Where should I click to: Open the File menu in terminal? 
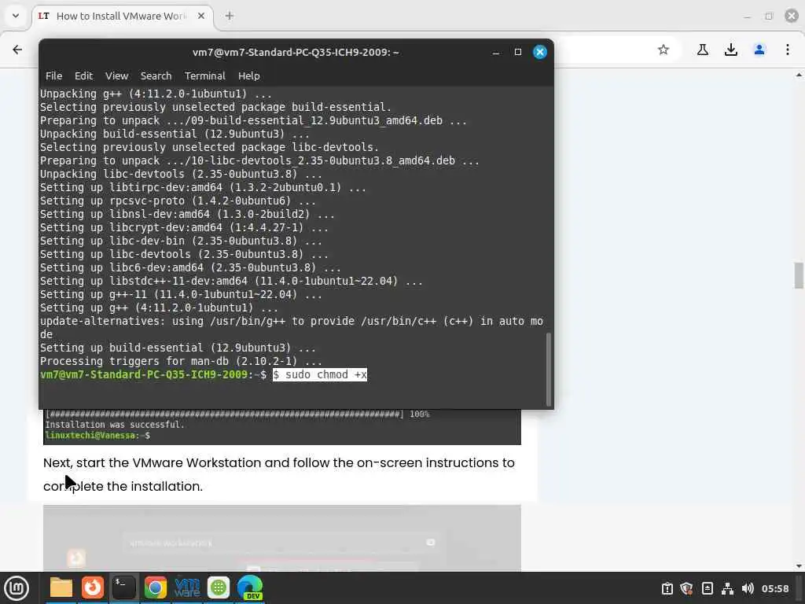54,75
